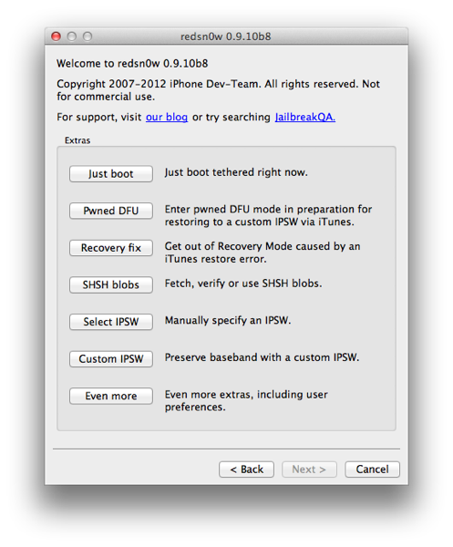Click the grayed-out Next button

click(309, 470)
